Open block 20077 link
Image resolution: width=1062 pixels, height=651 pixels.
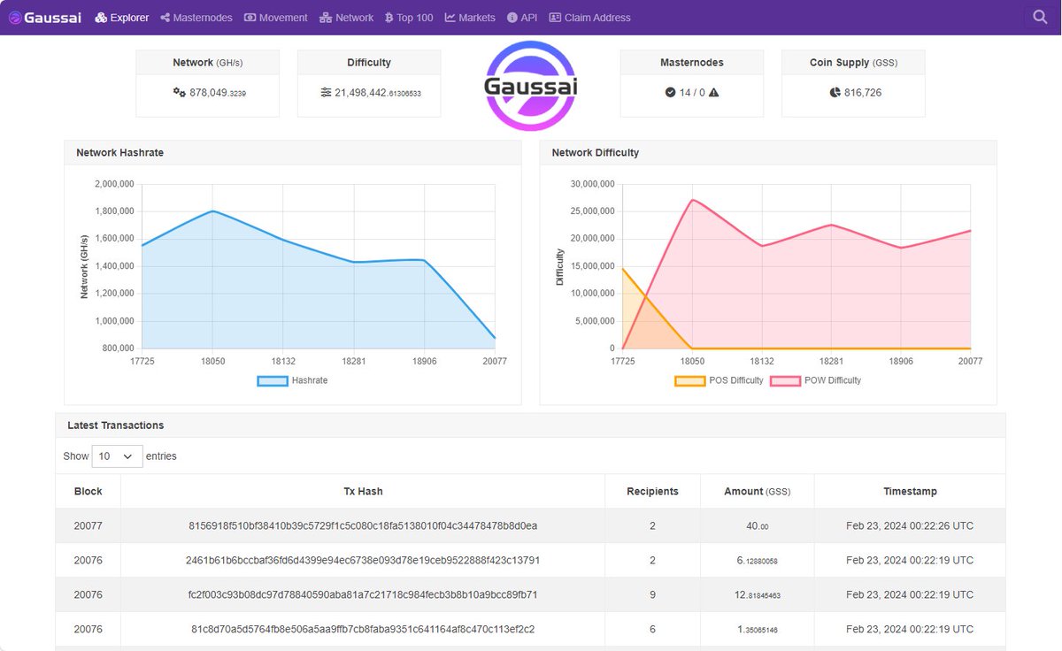(88, 525)
